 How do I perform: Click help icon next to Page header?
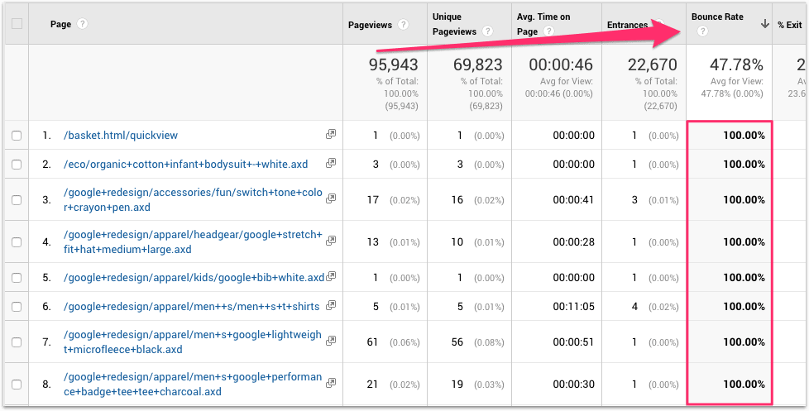tap(82, 25)
